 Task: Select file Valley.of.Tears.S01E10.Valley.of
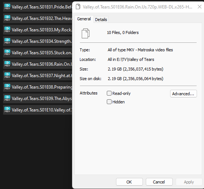click(38, 110)
